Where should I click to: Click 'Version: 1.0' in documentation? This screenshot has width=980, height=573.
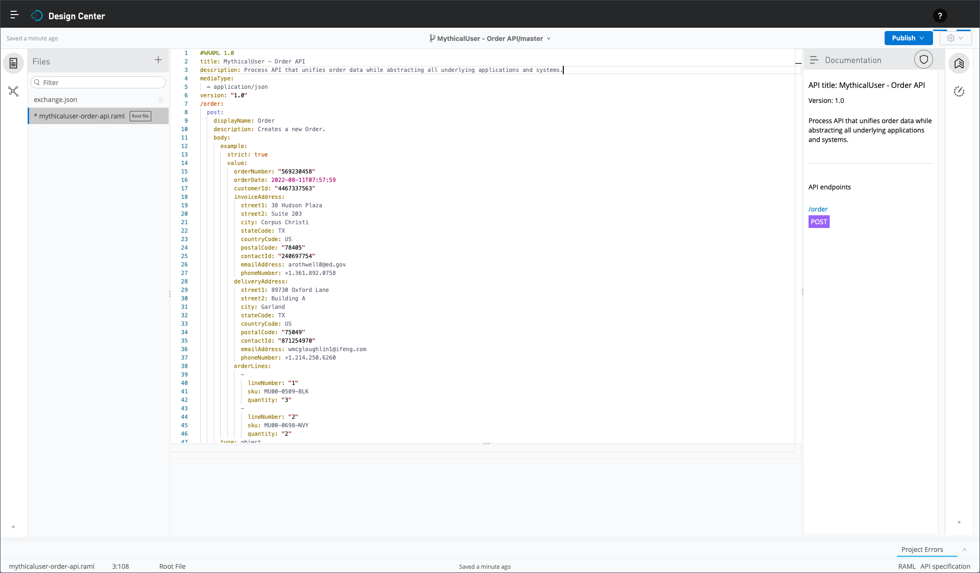(826, 101)
